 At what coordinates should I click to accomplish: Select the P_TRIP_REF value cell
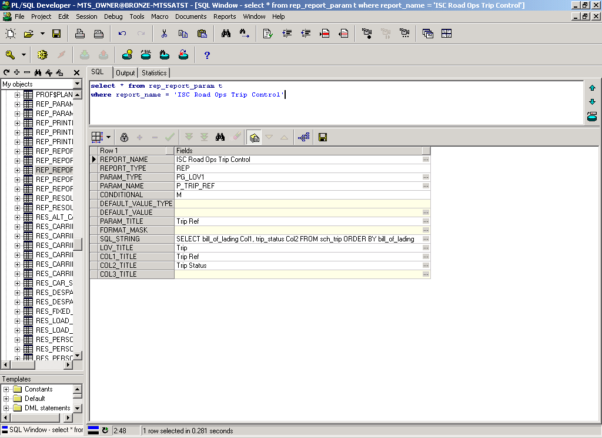tap(299, 185)
